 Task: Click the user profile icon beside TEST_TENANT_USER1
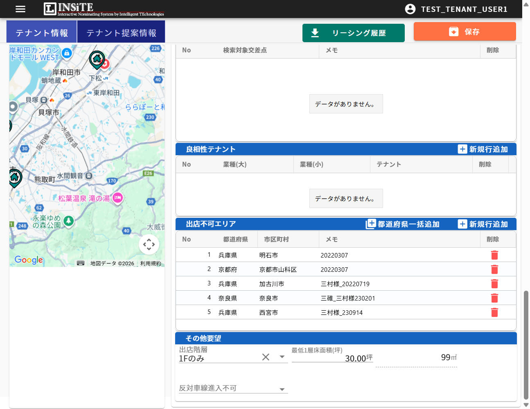pos(410,9)
